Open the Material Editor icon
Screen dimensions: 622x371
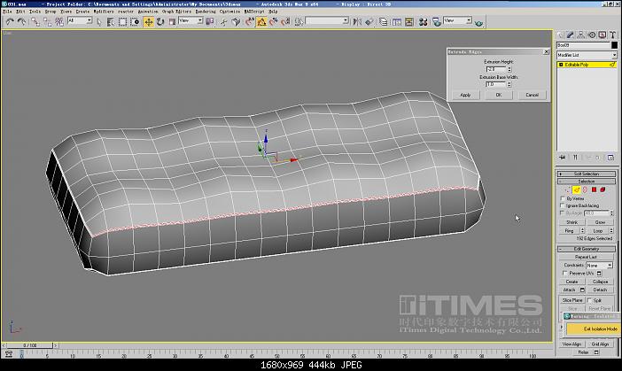(x=424, y=22)
